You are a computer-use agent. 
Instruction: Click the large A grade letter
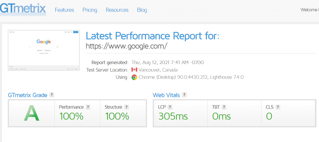click(x=31, y=113)
